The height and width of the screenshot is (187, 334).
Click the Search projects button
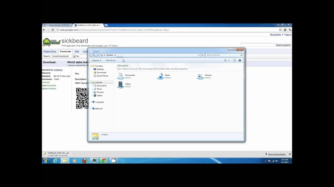pos(283,45)
